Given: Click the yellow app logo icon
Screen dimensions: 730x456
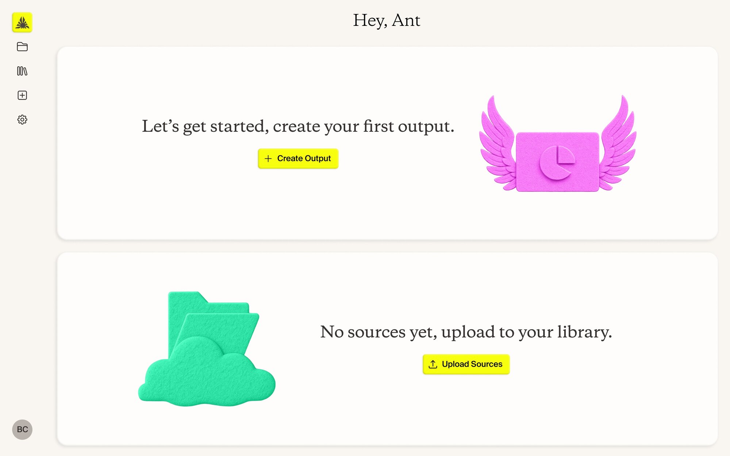Looking at the screenshot, I should [x=22, y=22].
